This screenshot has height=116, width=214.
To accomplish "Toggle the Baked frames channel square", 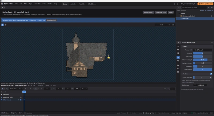I will pyautogui.click(x=21, y=100).
